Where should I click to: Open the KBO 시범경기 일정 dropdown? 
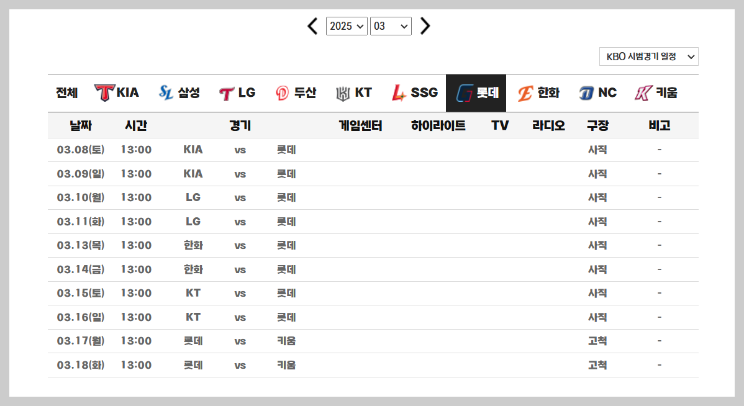[648, 56]
